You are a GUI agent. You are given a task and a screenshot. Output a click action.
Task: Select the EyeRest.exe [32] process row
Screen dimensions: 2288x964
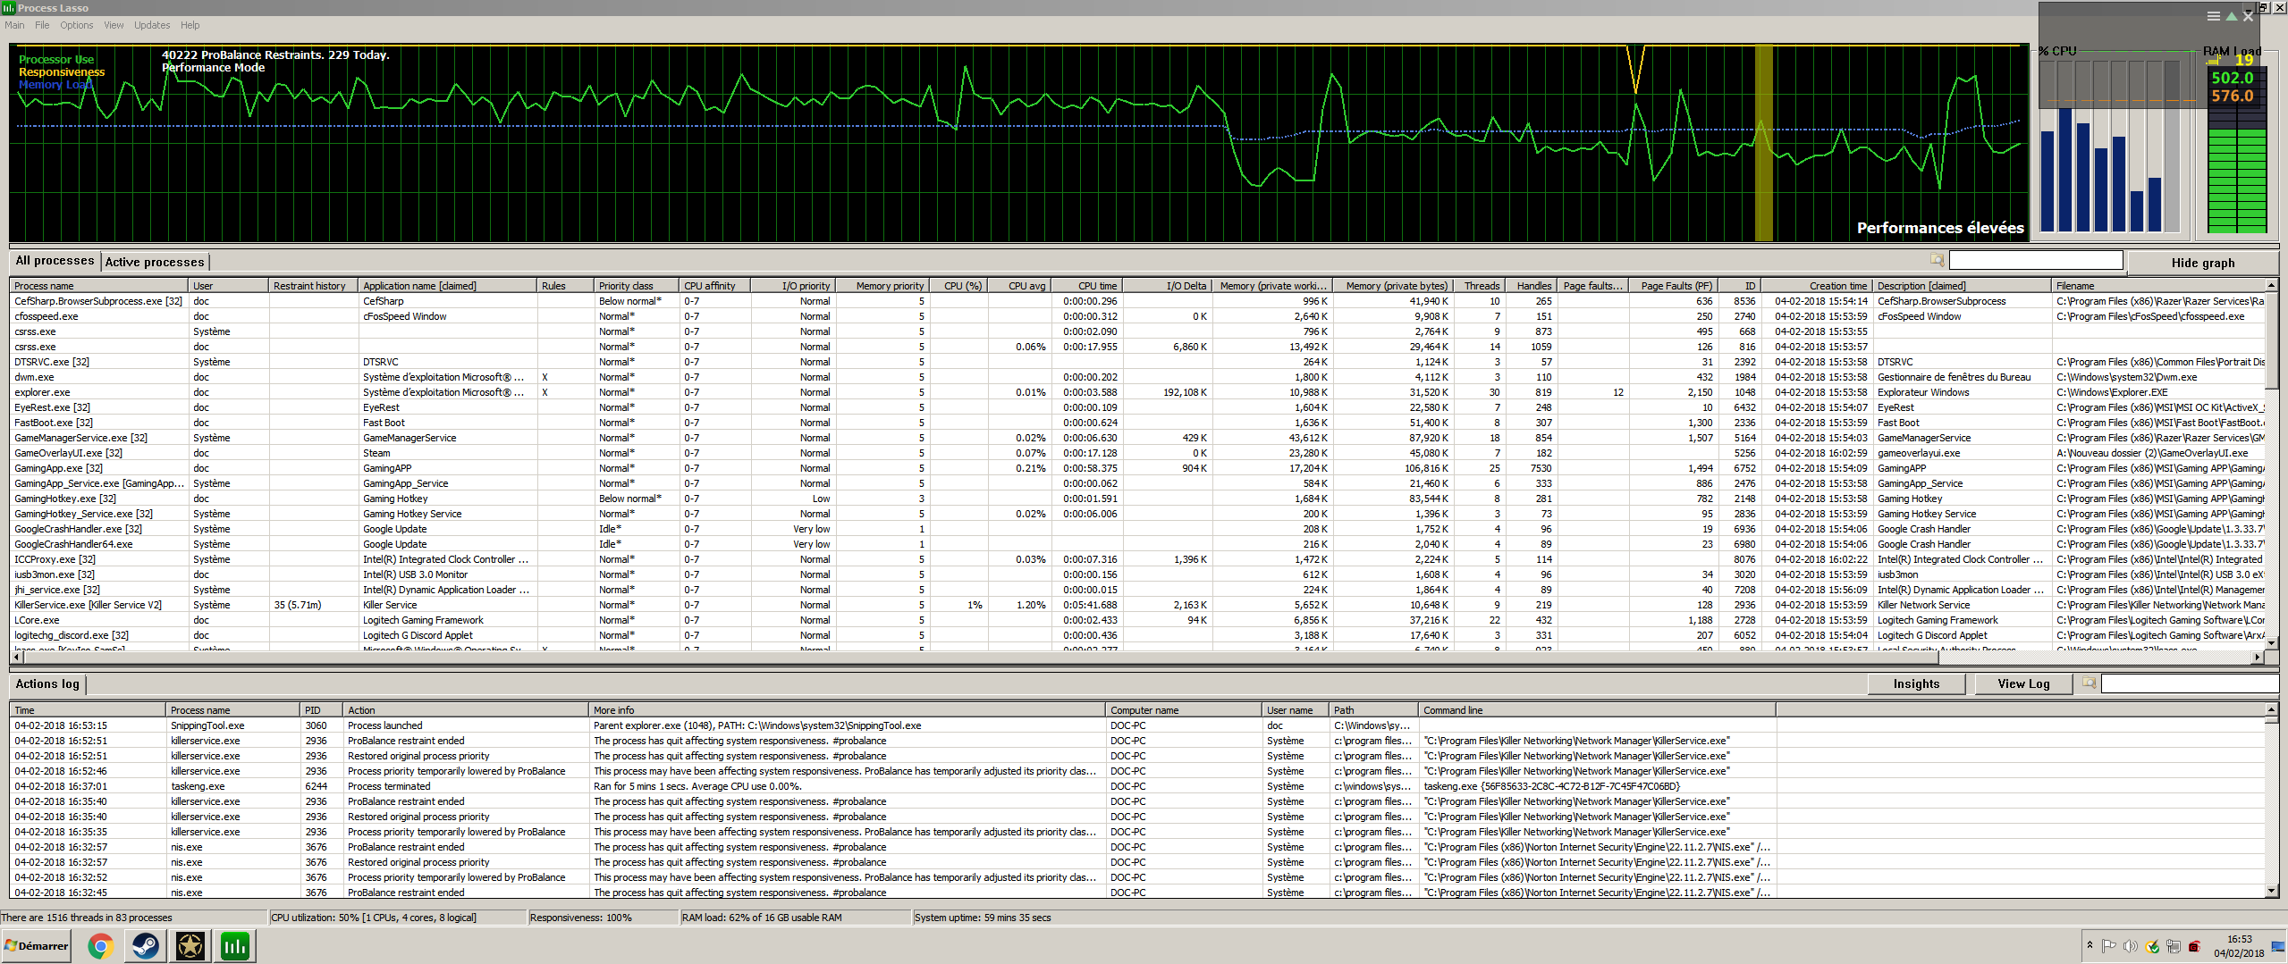coord(1137,407)
